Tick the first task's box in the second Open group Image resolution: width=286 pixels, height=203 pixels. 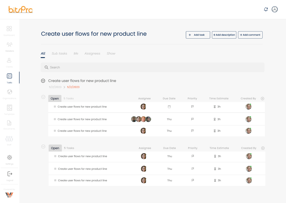click(x=55, y=156)
